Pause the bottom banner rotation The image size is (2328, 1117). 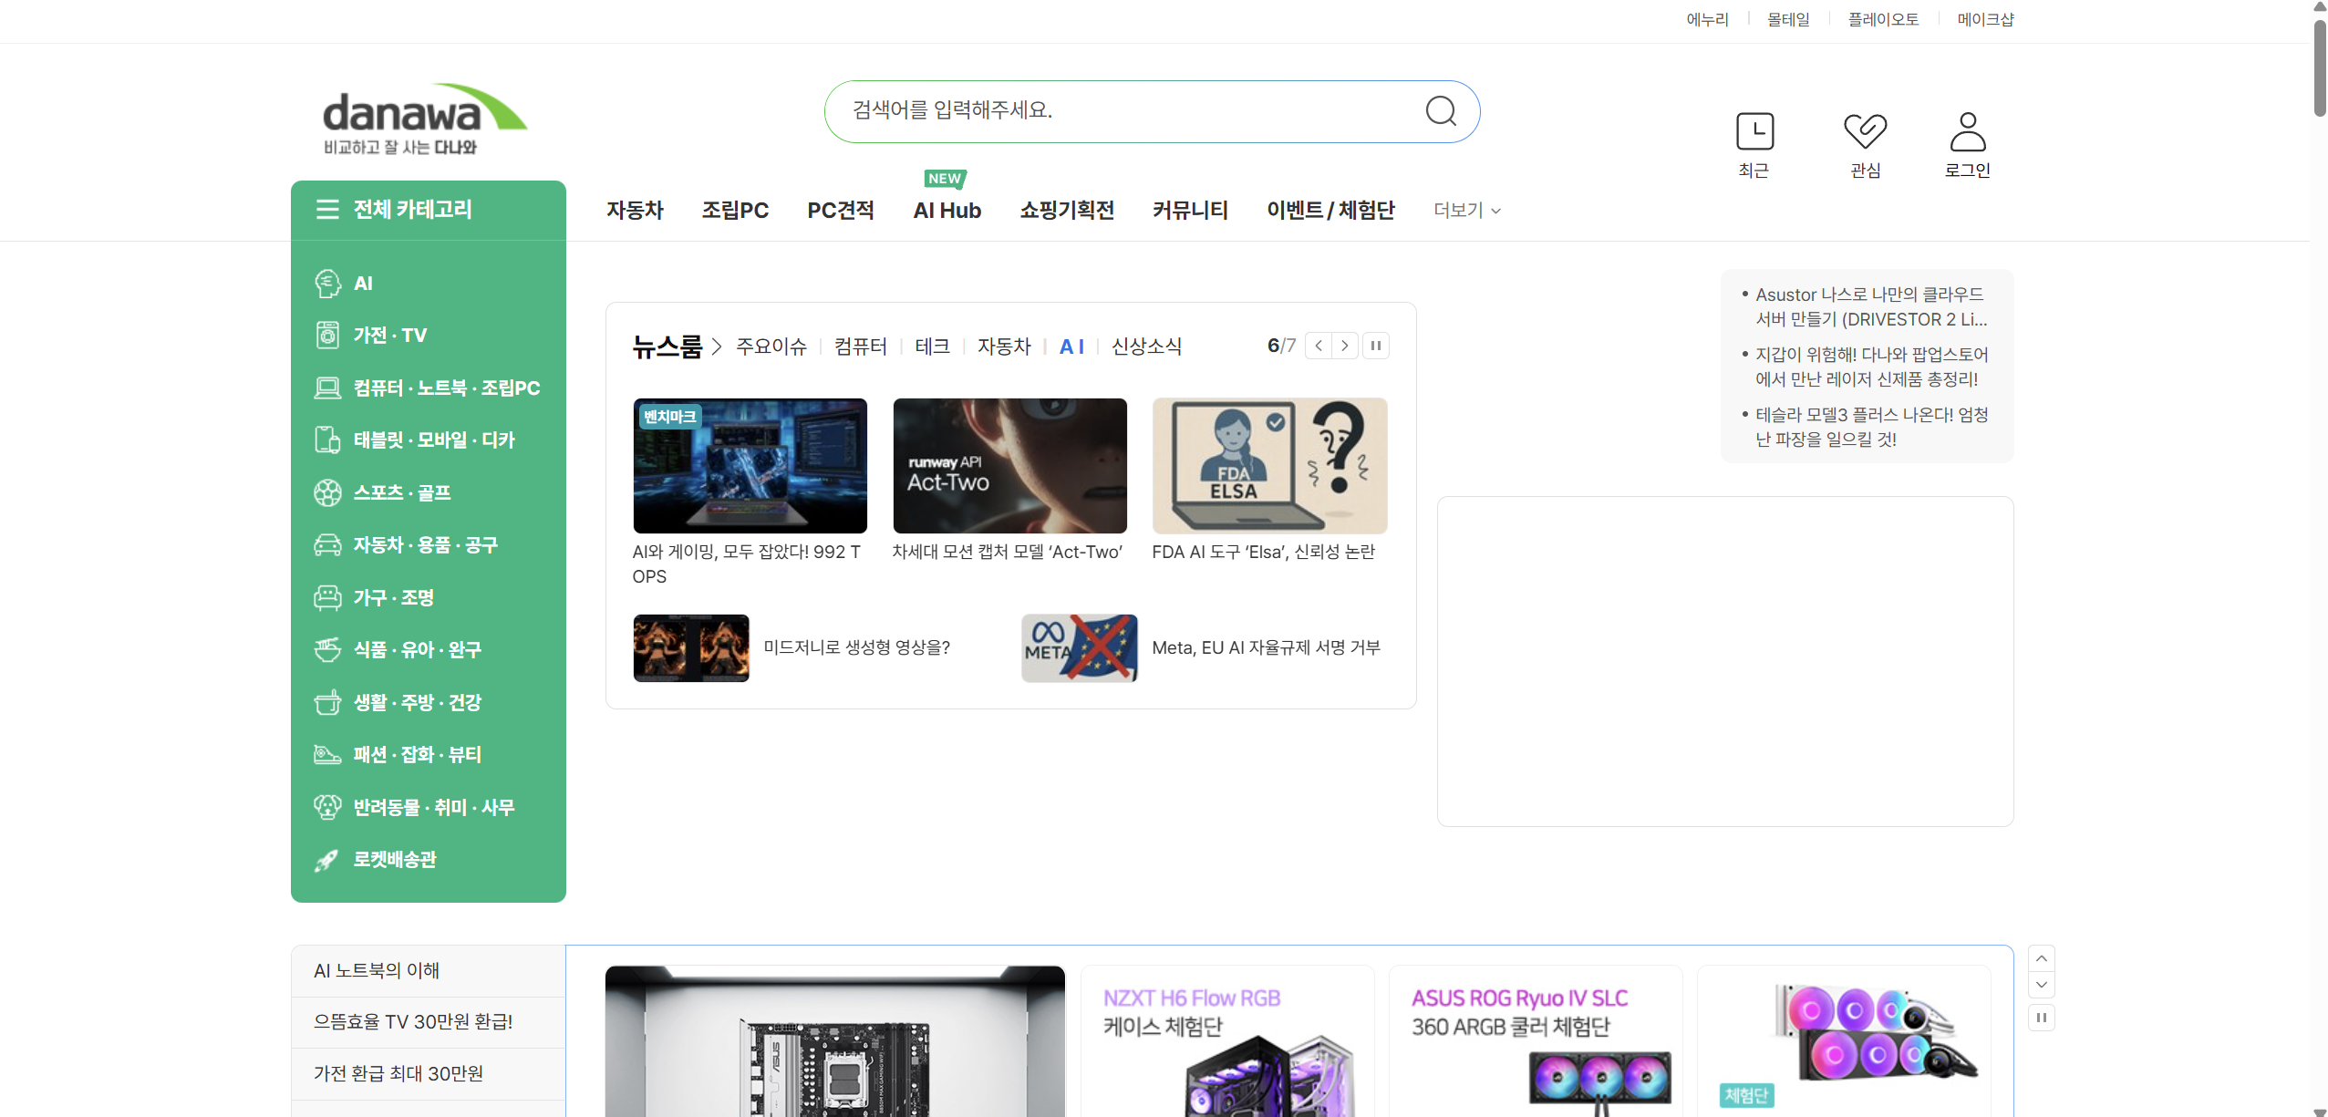tap(2041, 1018)
